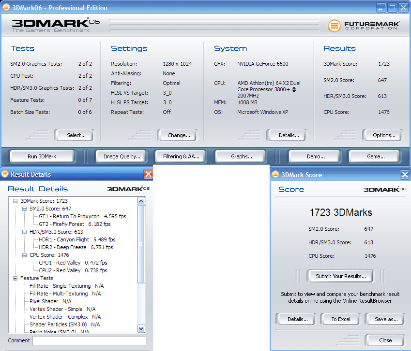The width and height of the screenshot is (411, 351).
Task: Click the Close button in Score window
Action: [384, 340]
